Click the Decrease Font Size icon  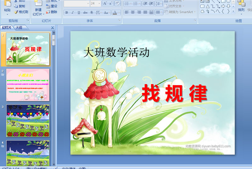[x=111, y=3]
